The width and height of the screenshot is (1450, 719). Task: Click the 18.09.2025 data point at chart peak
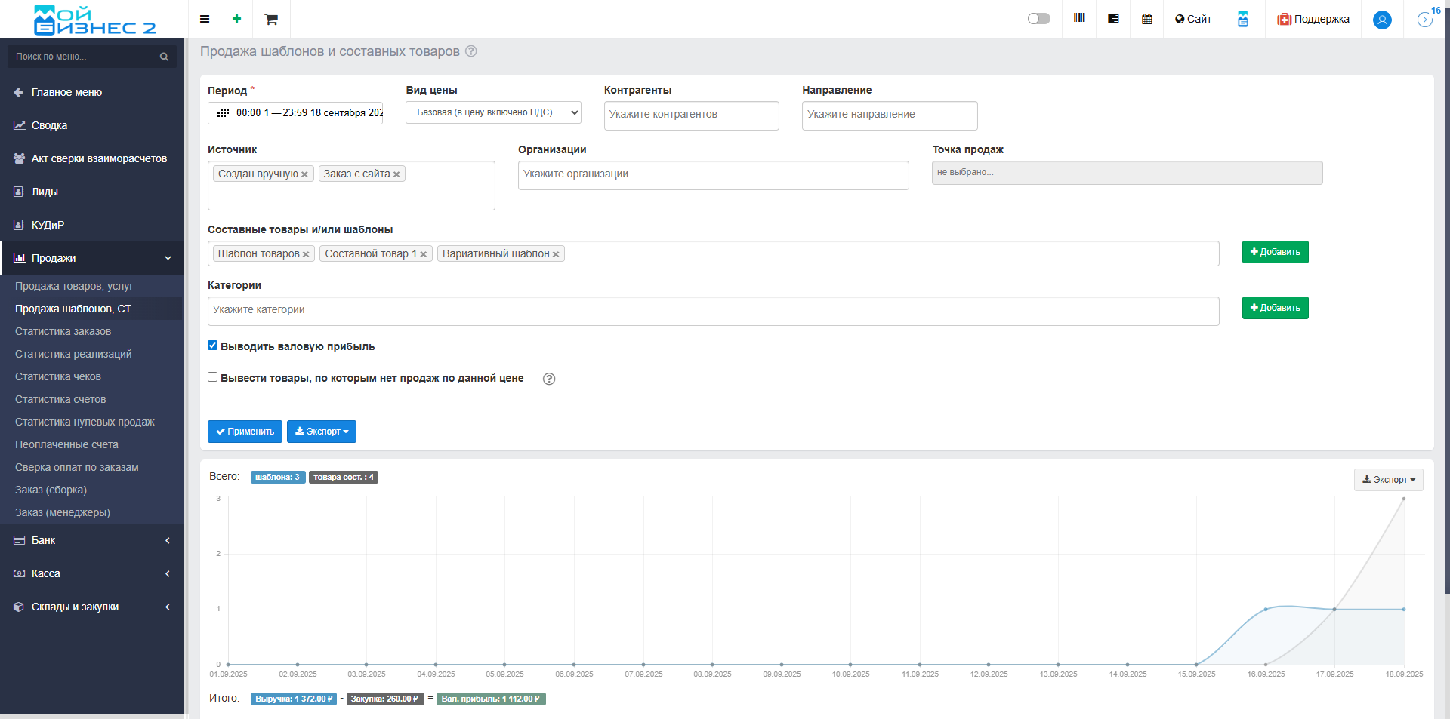coord(1404,499)
